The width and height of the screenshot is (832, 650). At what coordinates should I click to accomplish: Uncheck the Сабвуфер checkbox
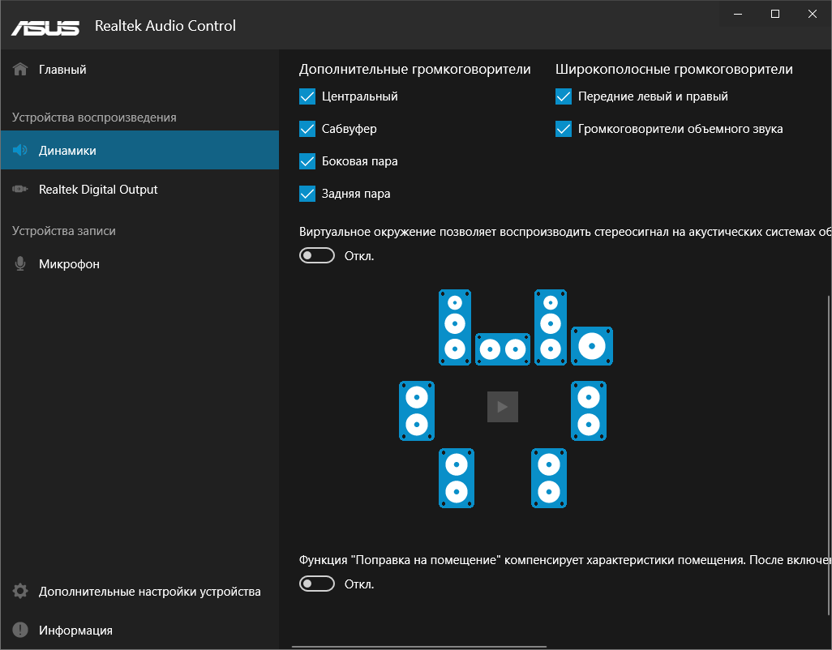(x=307, y=129)
